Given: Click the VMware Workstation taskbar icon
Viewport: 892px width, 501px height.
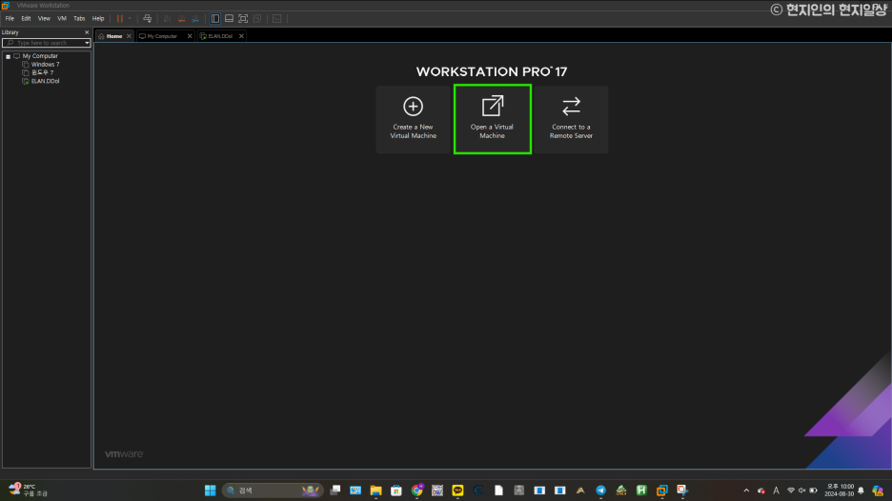Looking at the screenshot, I should pyautogui.click(x=662, y=491).
